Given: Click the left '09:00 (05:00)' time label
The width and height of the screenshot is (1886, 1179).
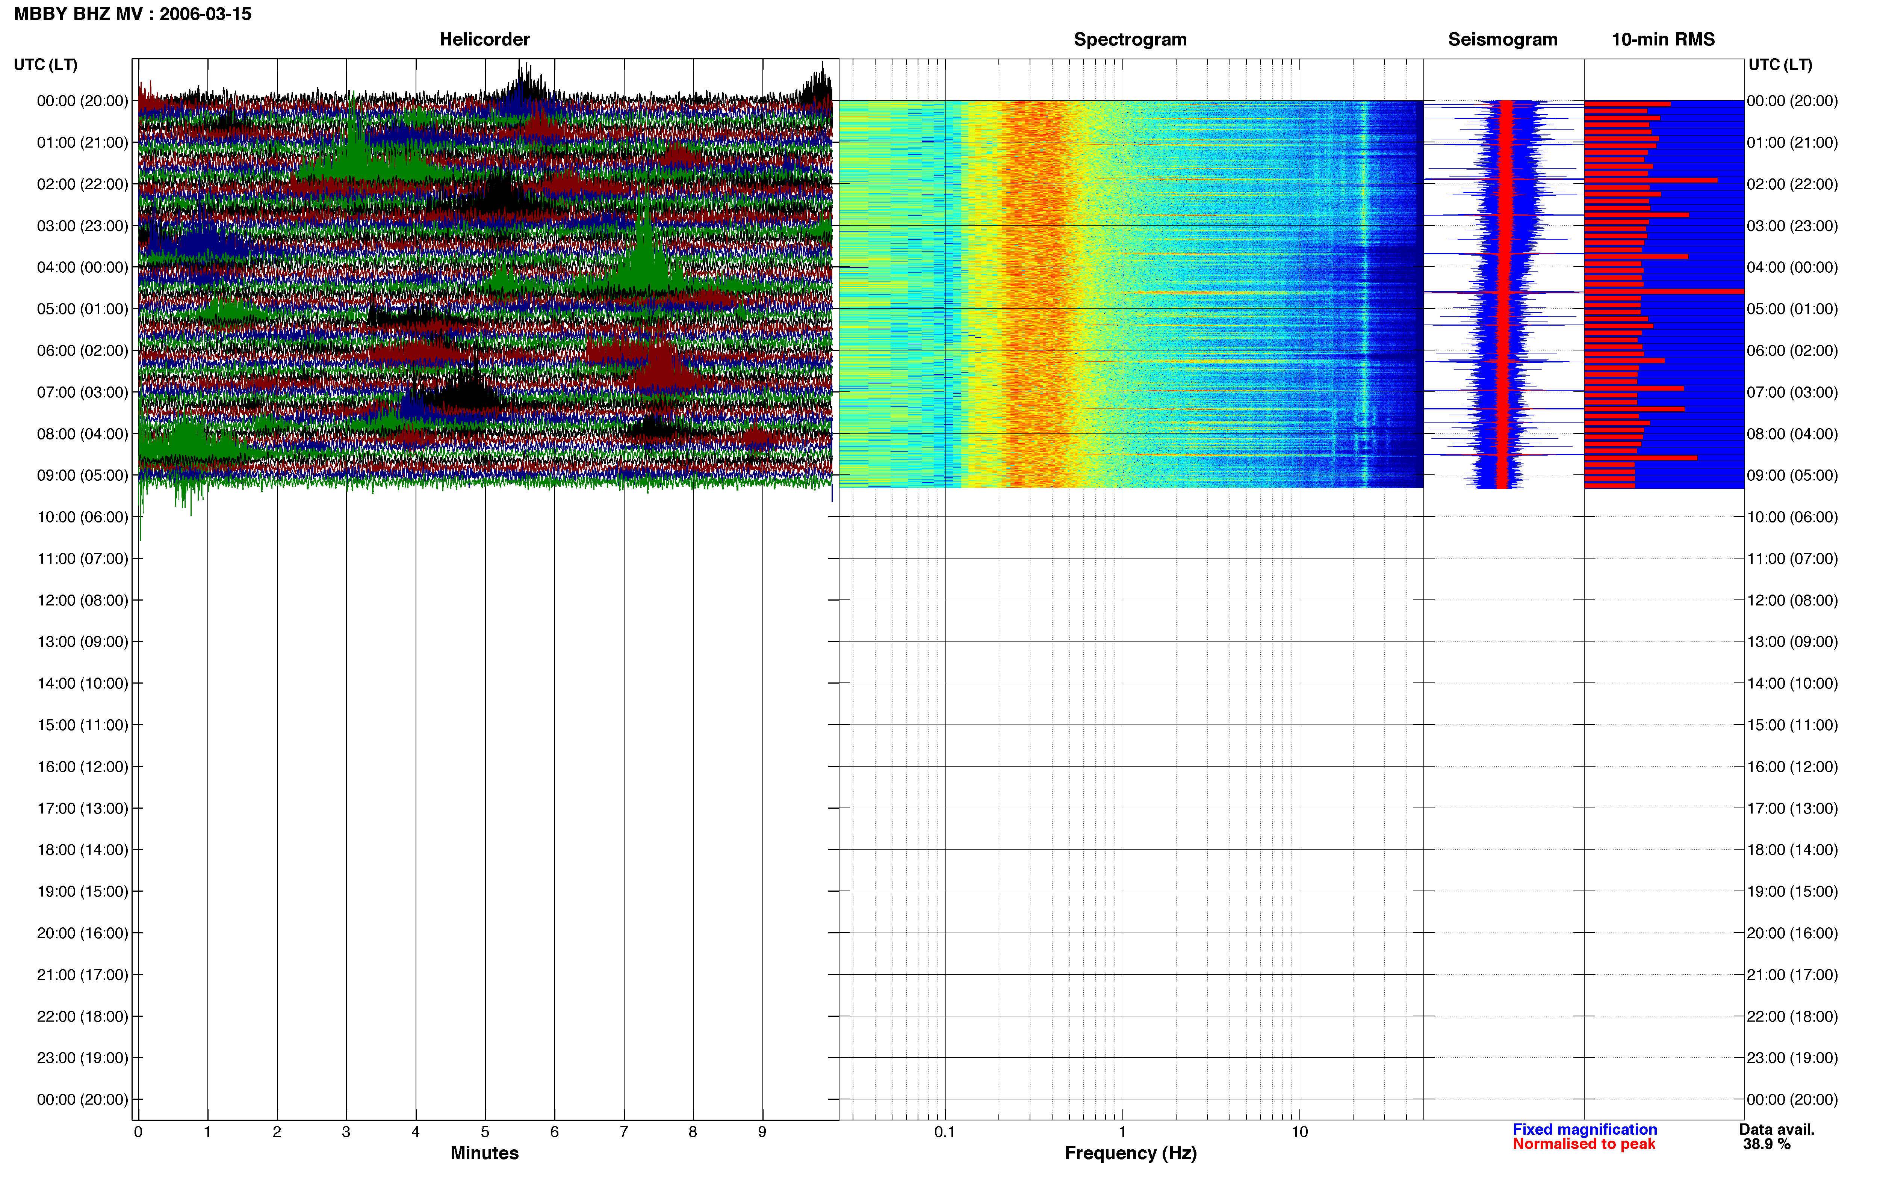Looking at the screenshot, I should 83,476.
